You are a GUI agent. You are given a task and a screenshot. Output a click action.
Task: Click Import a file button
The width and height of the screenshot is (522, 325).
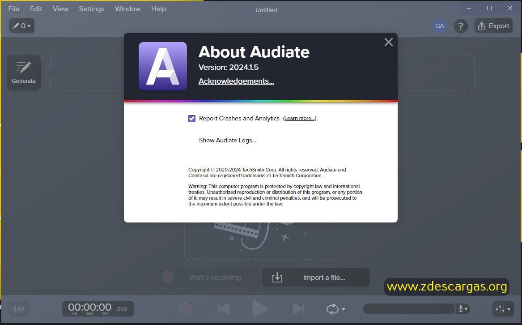(x=316, y=278)
